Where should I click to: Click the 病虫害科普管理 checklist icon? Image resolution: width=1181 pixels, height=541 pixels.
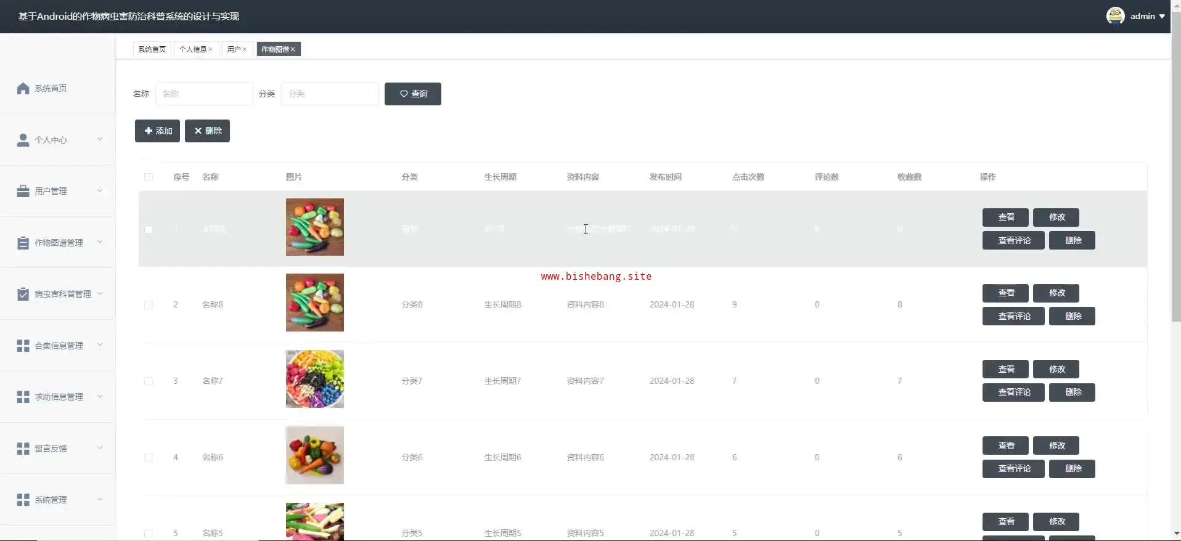pos(23,294)
